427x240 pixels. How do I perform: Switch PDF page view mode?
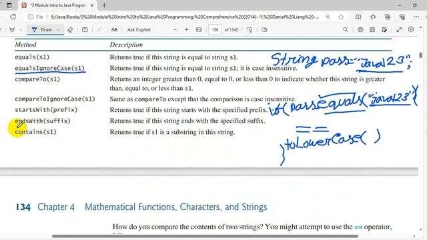pos(264,29)
